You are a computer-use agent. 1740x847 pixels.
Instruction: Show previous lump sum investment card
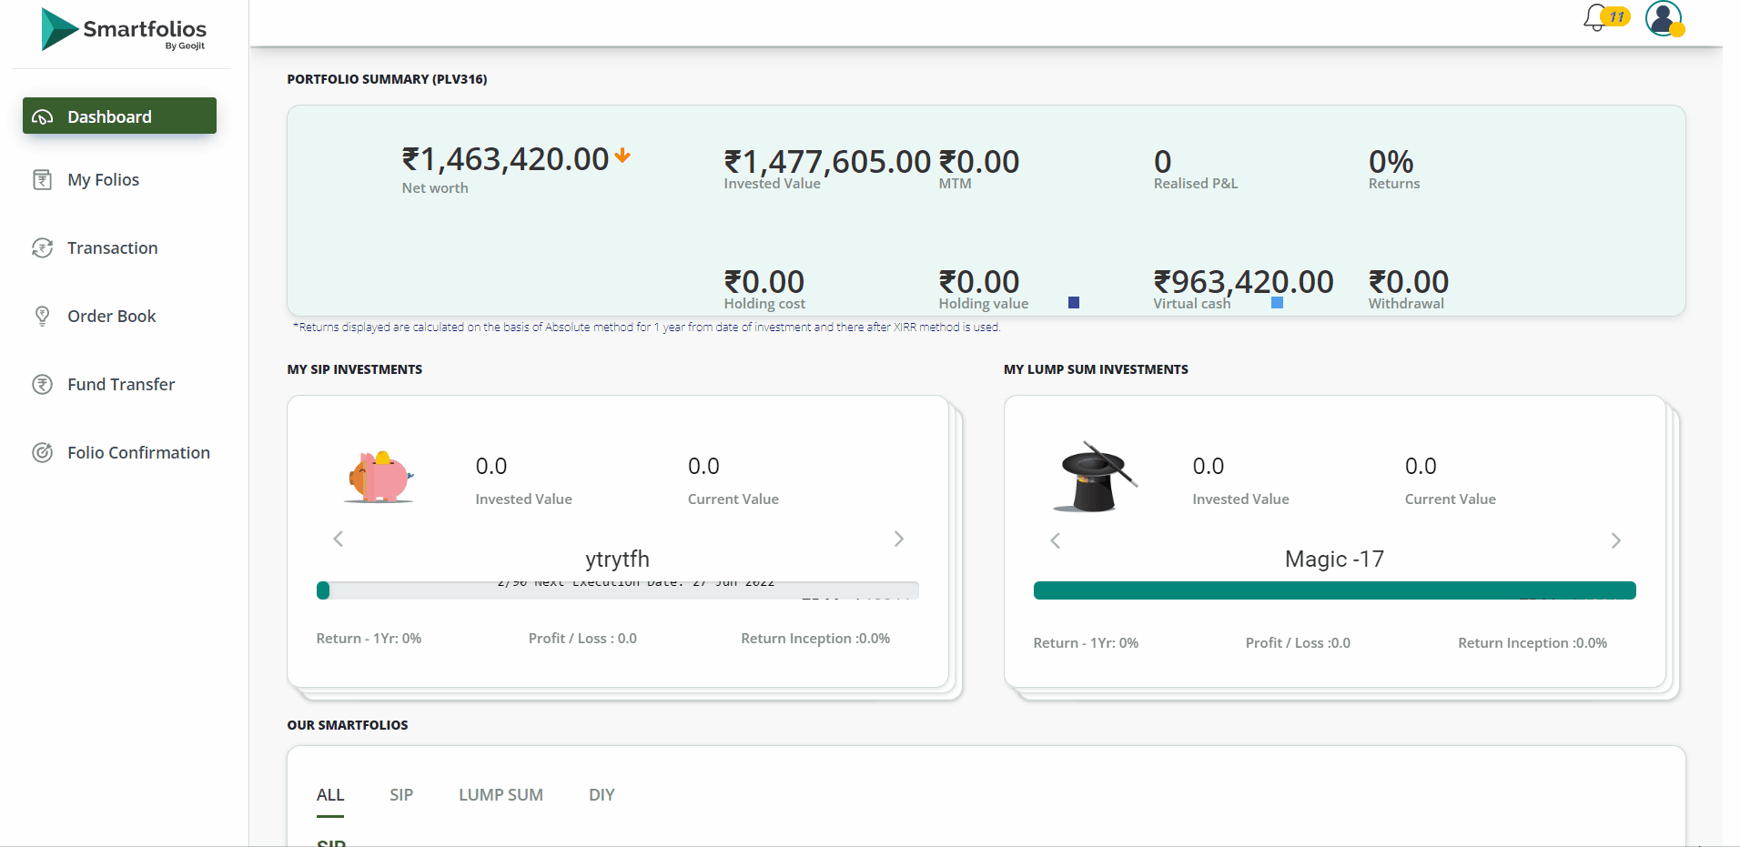coord(1056,541)
